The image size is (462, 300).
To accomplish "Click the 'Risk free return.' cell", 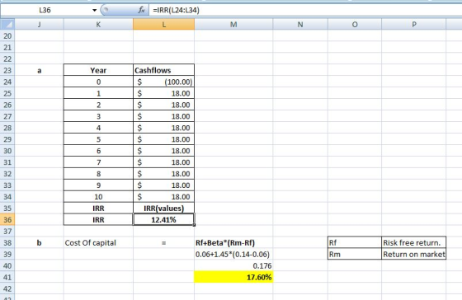I will pos(414,242).
